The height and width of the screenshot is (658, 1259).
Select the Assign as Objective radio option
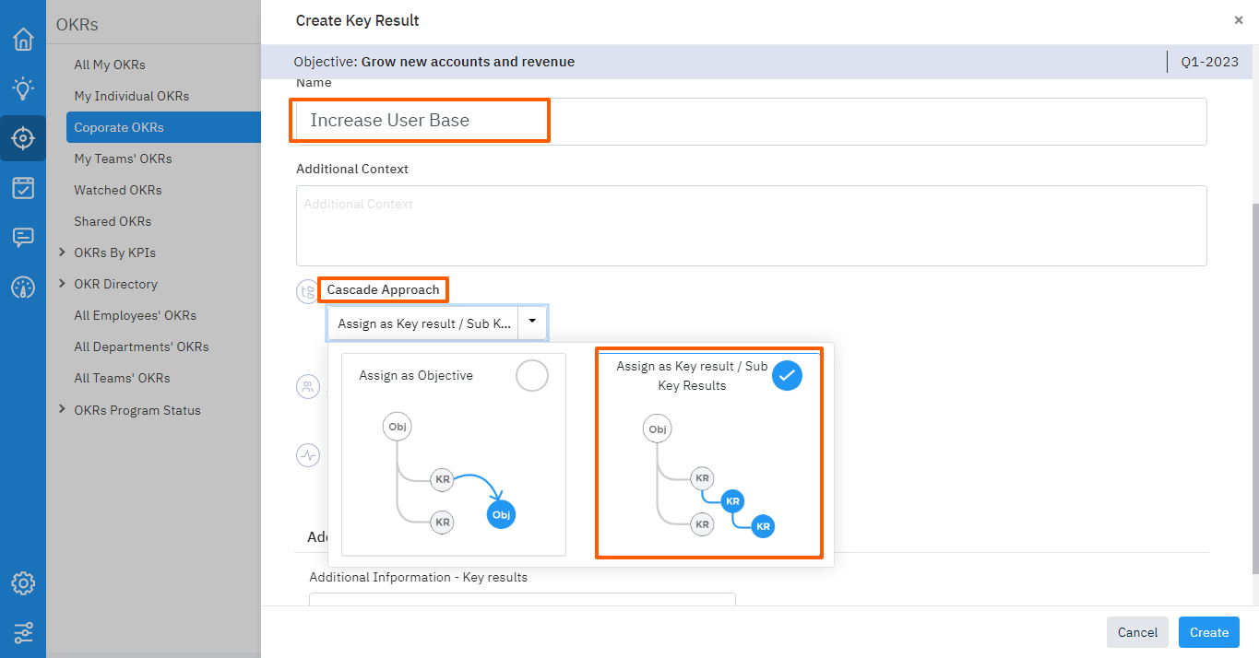531,376
